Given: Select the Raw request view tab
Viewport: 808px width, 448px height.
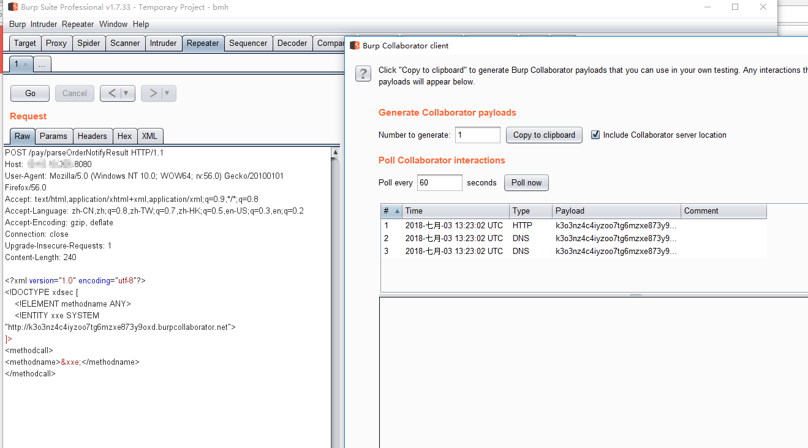Looking at the screenshot, I should 23,136.
